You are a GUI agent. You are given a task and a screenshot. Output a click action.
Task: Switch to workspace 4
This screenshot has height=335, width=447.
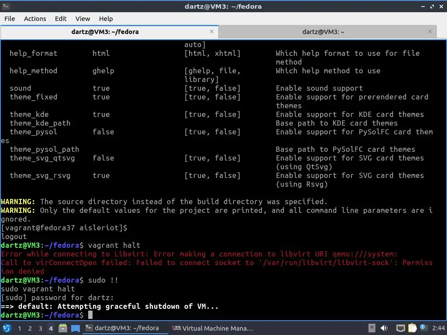pos(51,328)
